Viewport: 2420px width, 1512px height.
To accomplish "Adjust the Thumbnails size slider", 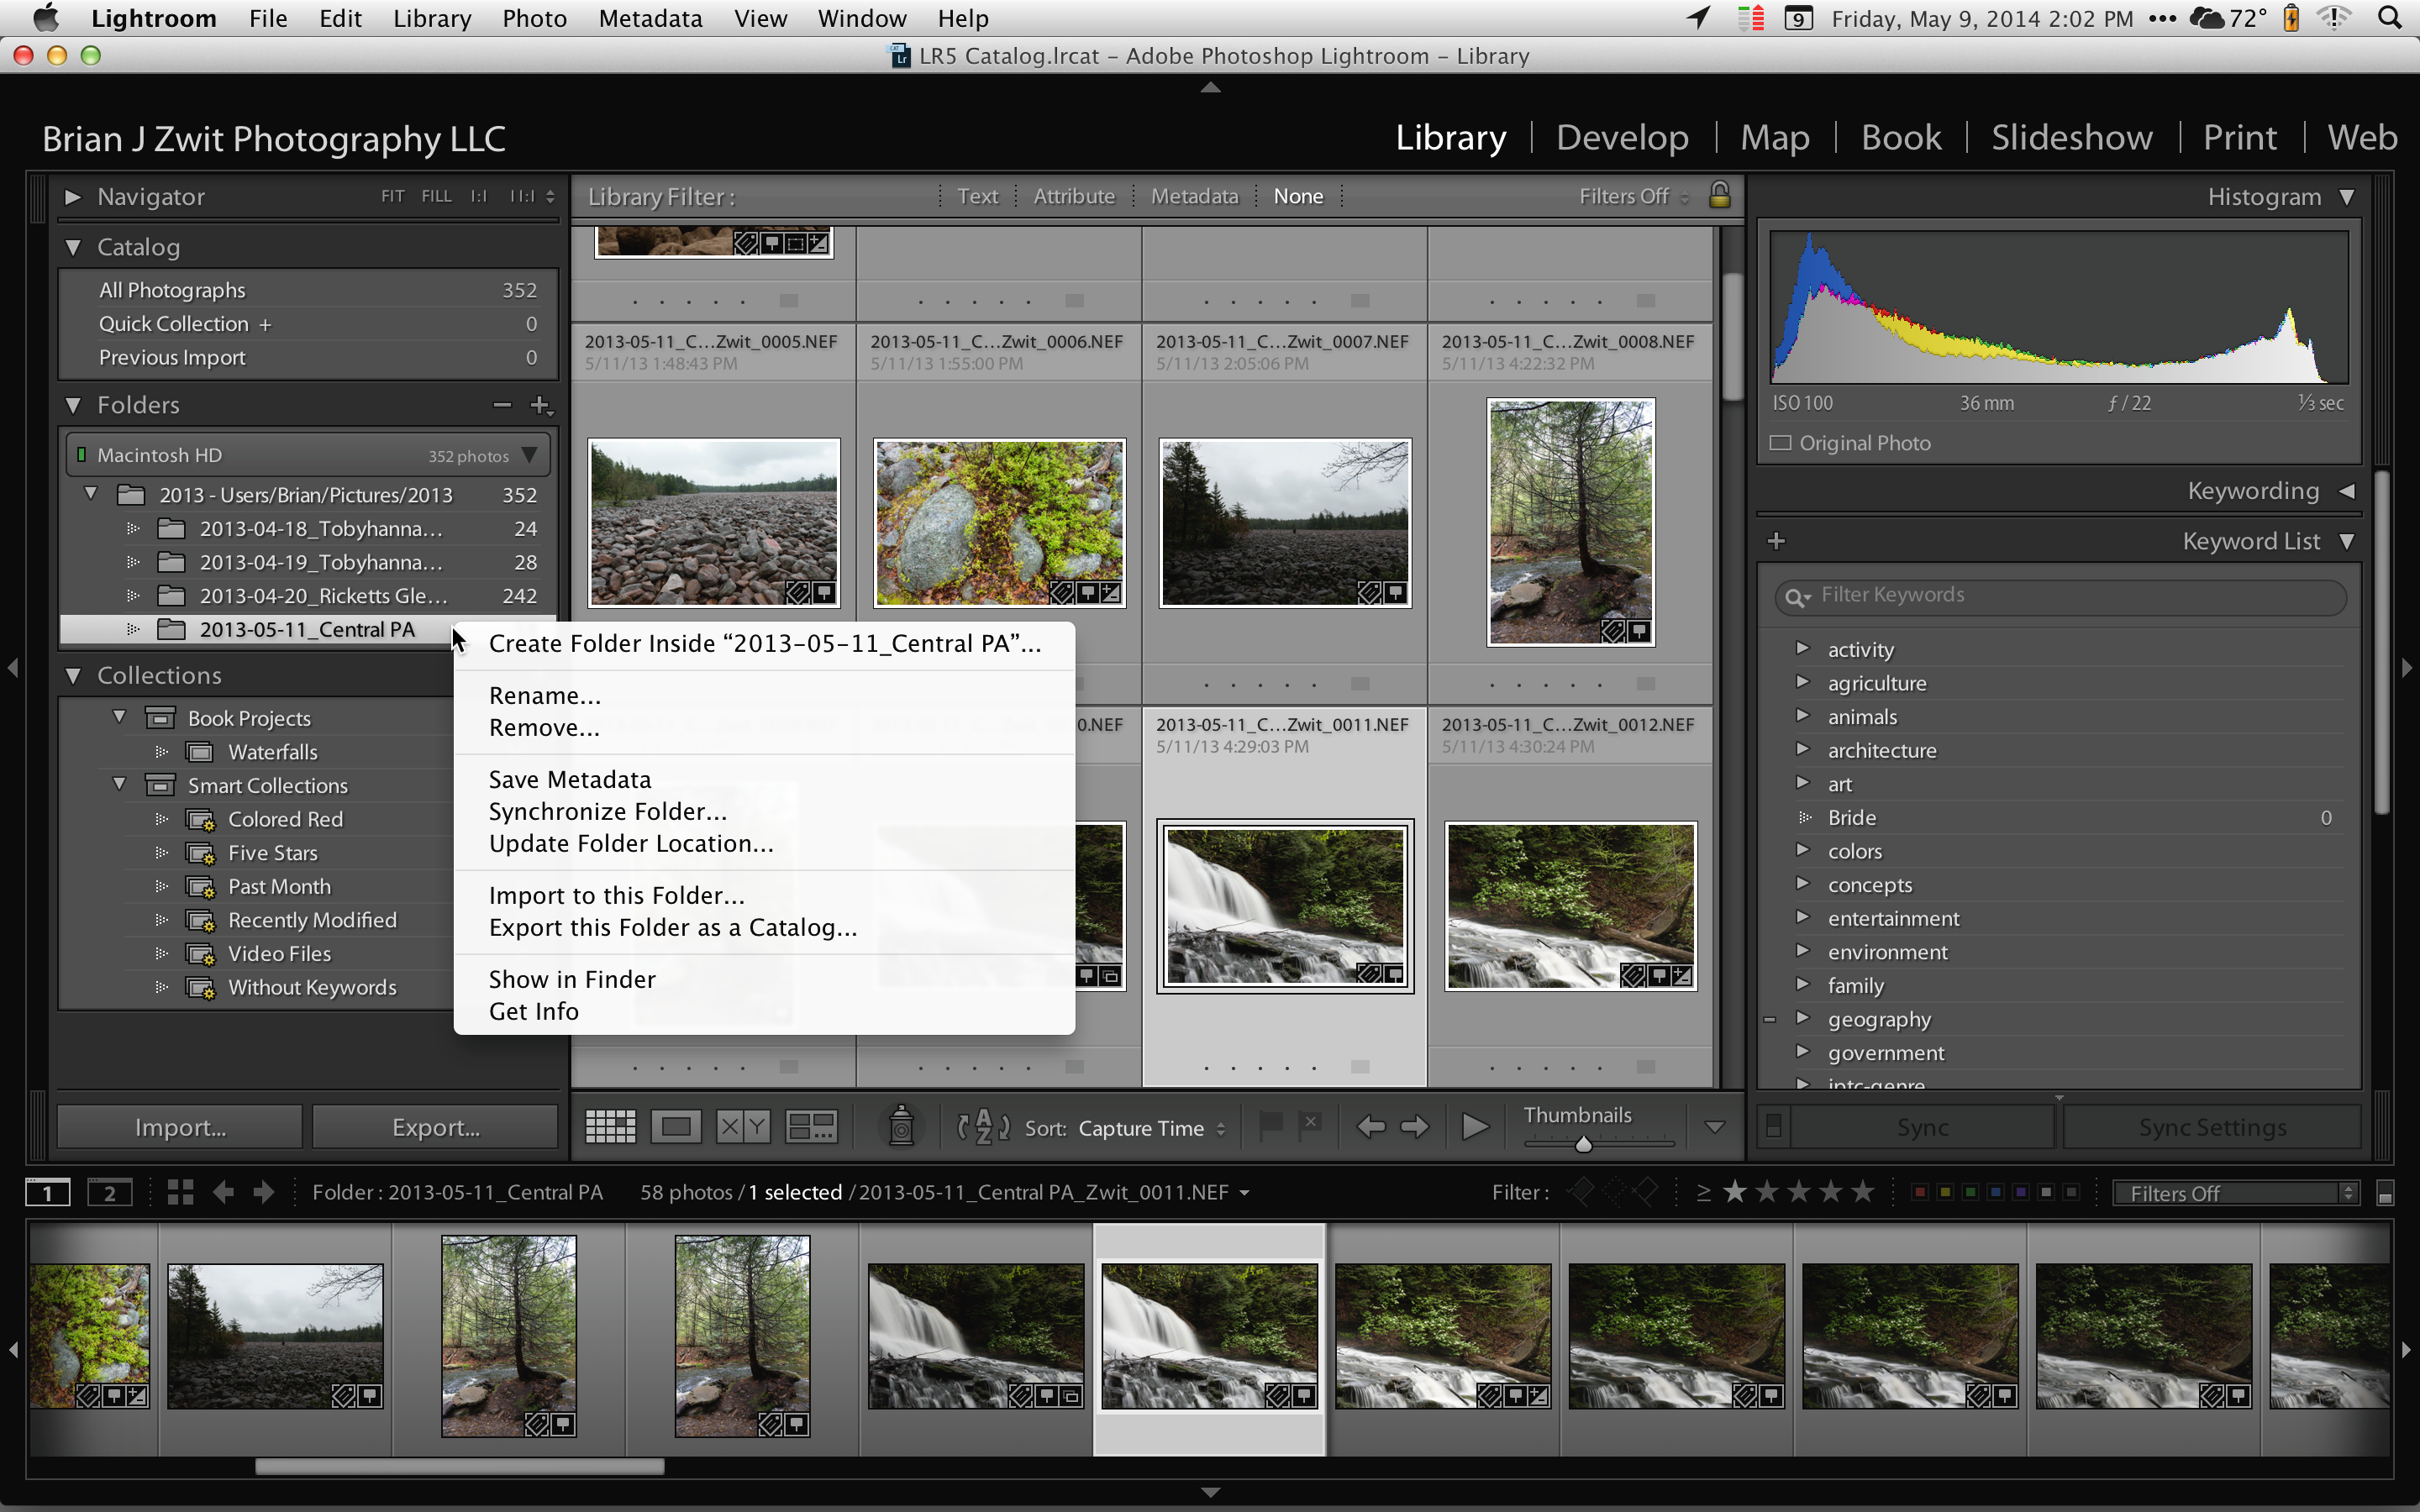I will pyautogui.click(x=1583, y=1144).
